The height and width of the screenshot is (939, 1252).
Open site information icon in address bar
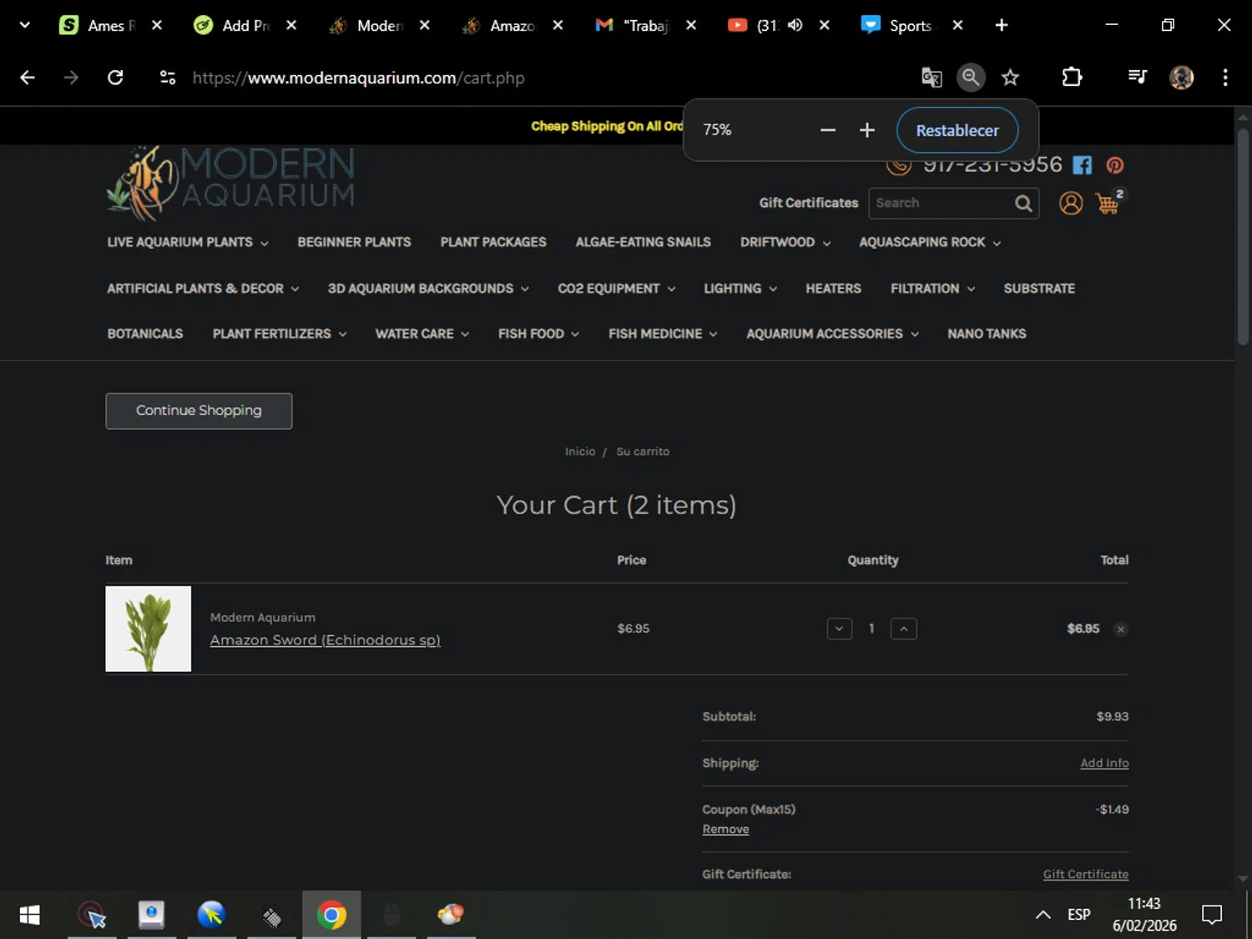click(168, 78)
